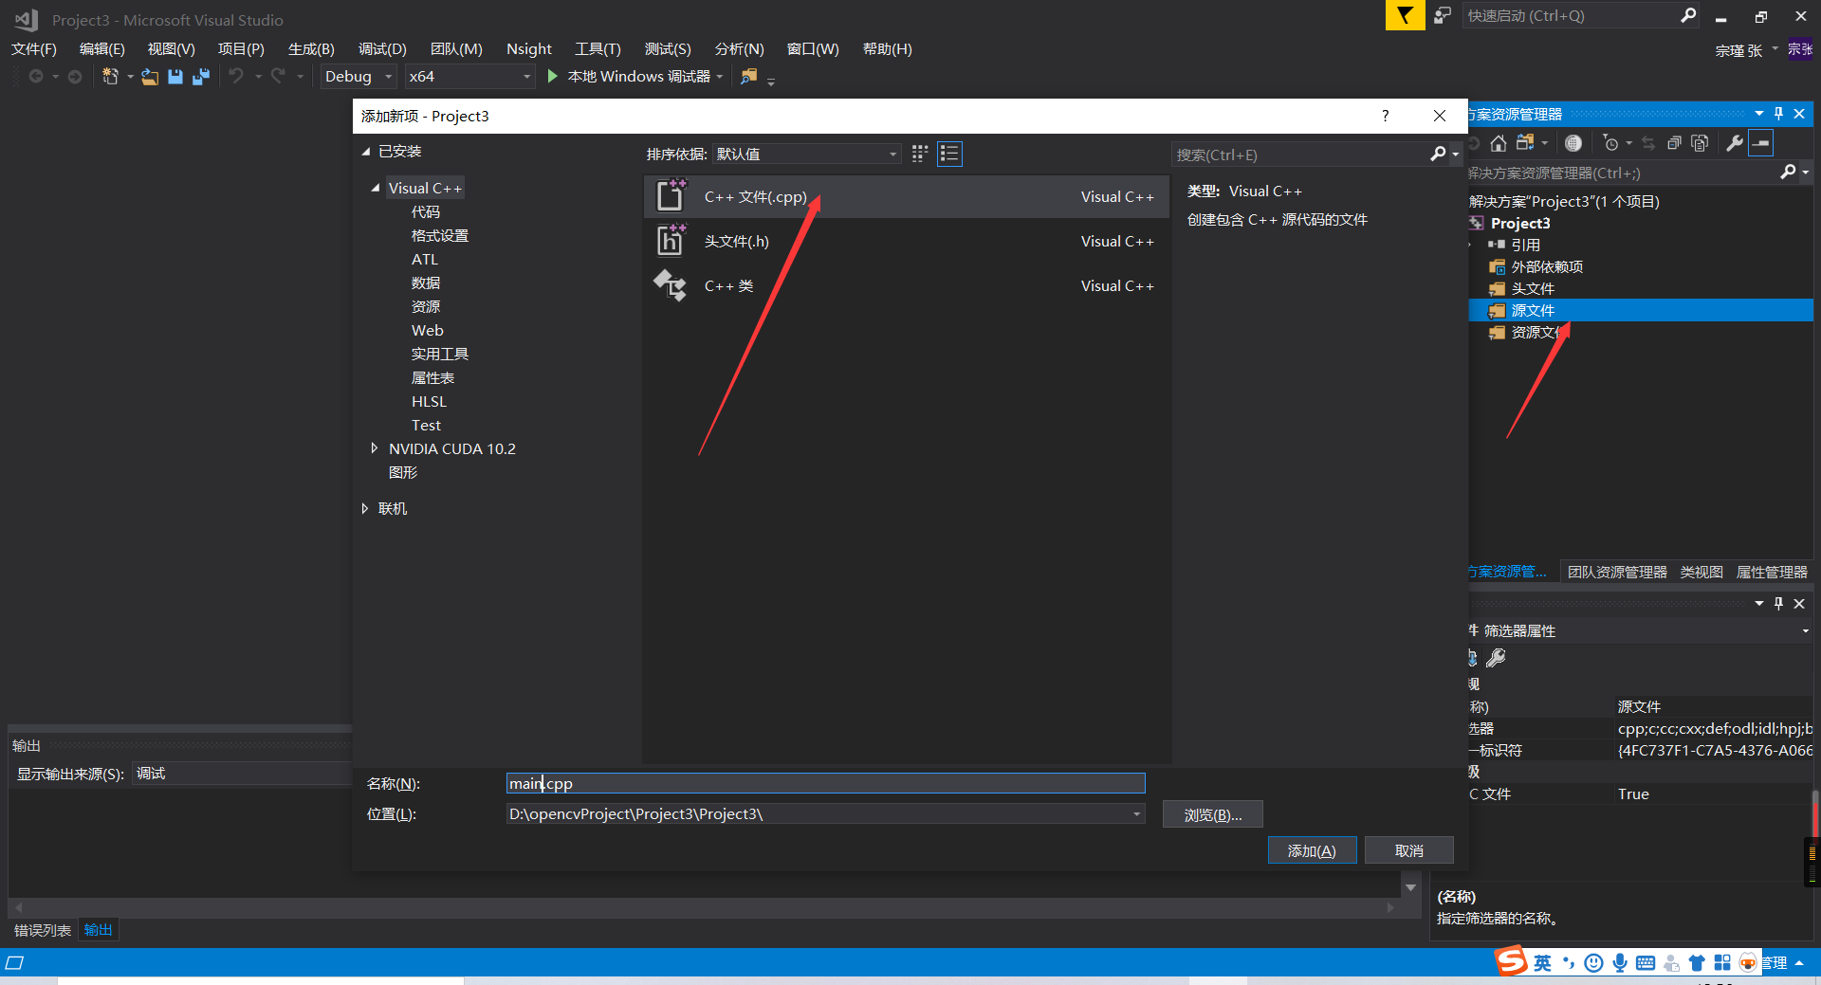This screenshot has width=1821, height=985.
Task: Click collapse all icon in Solution Explorer
Action: click(x=1675, y=143)
